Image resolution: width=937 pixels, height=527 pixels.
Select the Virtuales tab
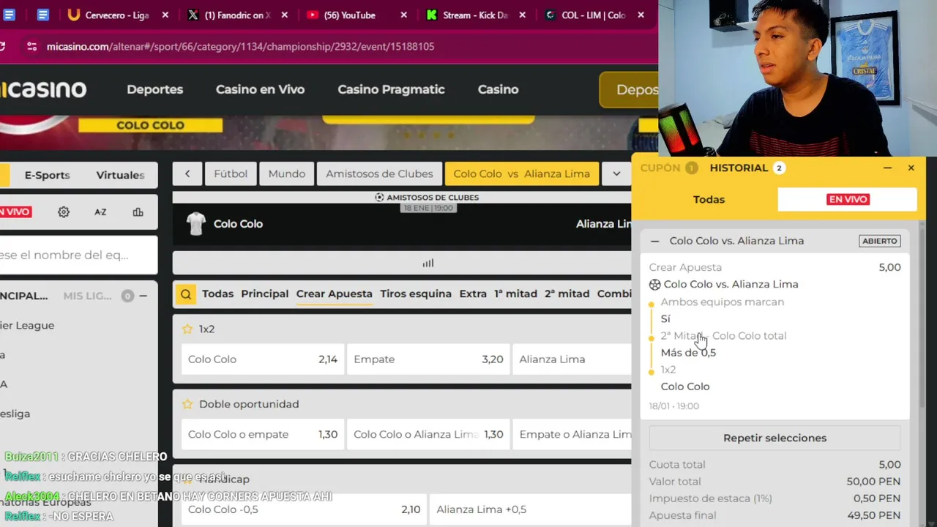tap(120, 175)
